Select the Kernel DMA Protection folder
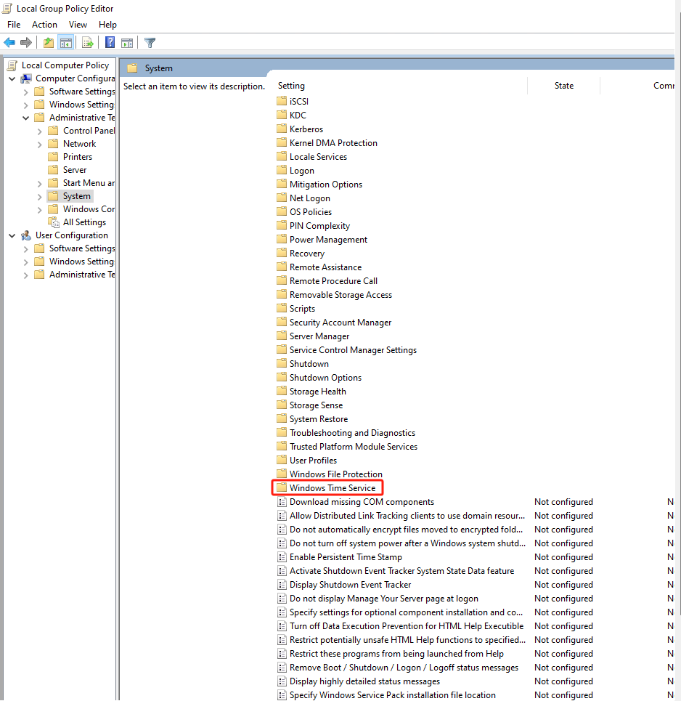The height and width of the screenshot is (701, 681). (x=333, y=143)
